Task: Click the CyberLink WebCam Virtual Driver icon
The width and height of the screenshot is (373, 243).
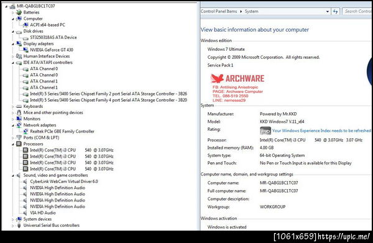Action: (x=25, y=181)
